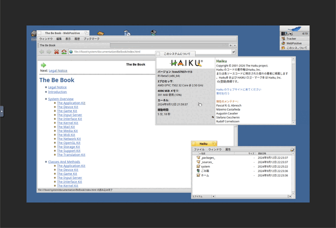Click the Go button beside the URL field
The width and height of the screenshot is (336, 228).
click(x=233, y=52)
